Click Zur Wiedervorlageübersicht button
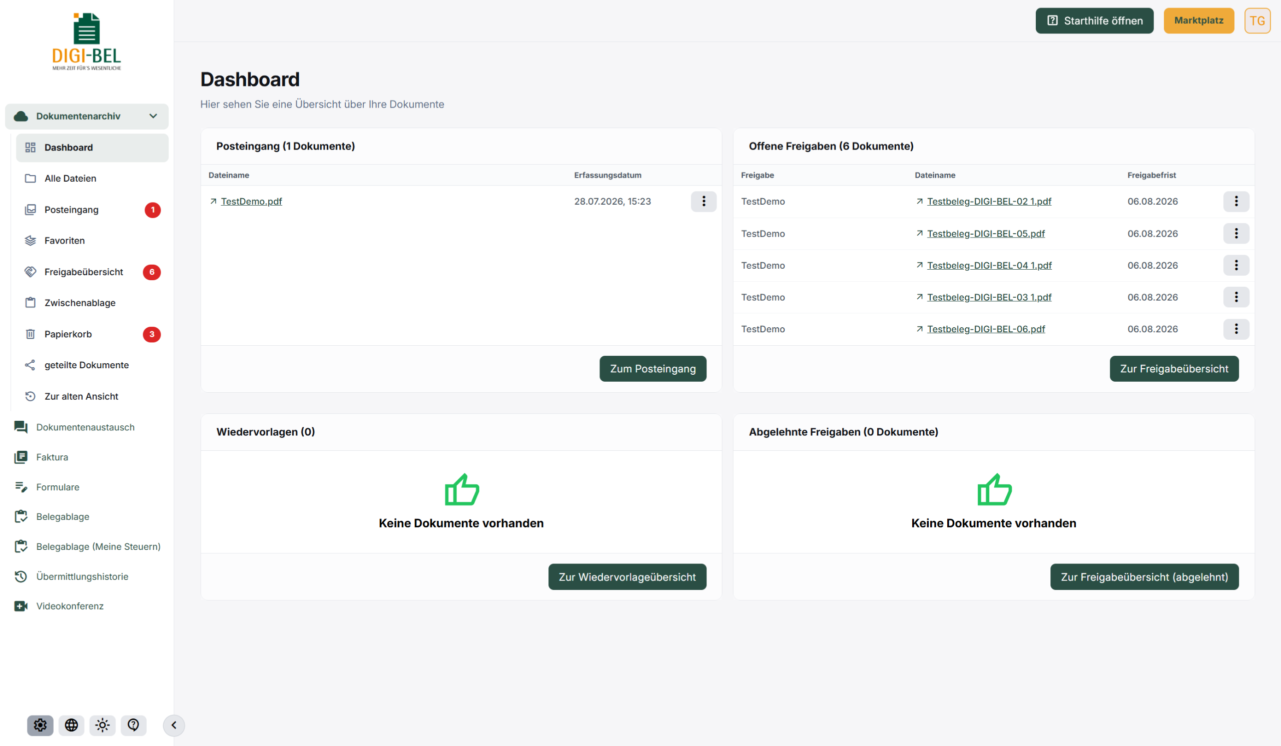This screenshot has width=1281, height=746. point(627,577)
